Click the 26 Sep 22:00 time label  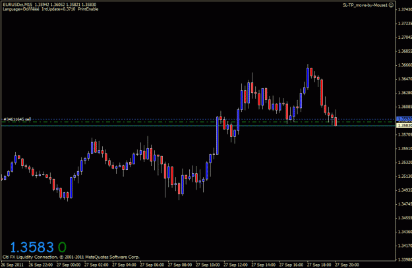click(40, 265)
